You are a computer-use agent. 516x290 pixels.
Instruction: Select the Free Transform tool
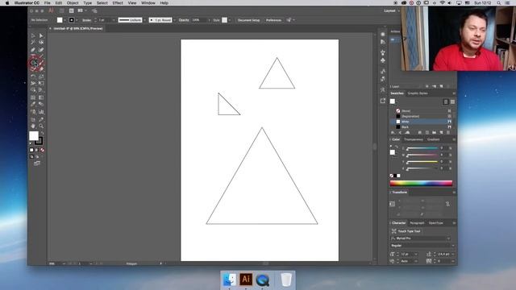coord(41,83)
